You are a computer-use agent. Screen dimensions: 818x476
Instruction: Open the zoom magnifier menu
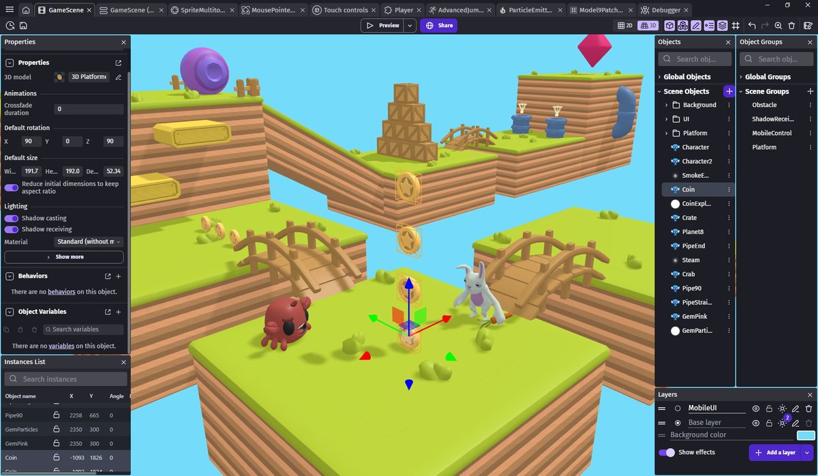[x=778, y=25]
